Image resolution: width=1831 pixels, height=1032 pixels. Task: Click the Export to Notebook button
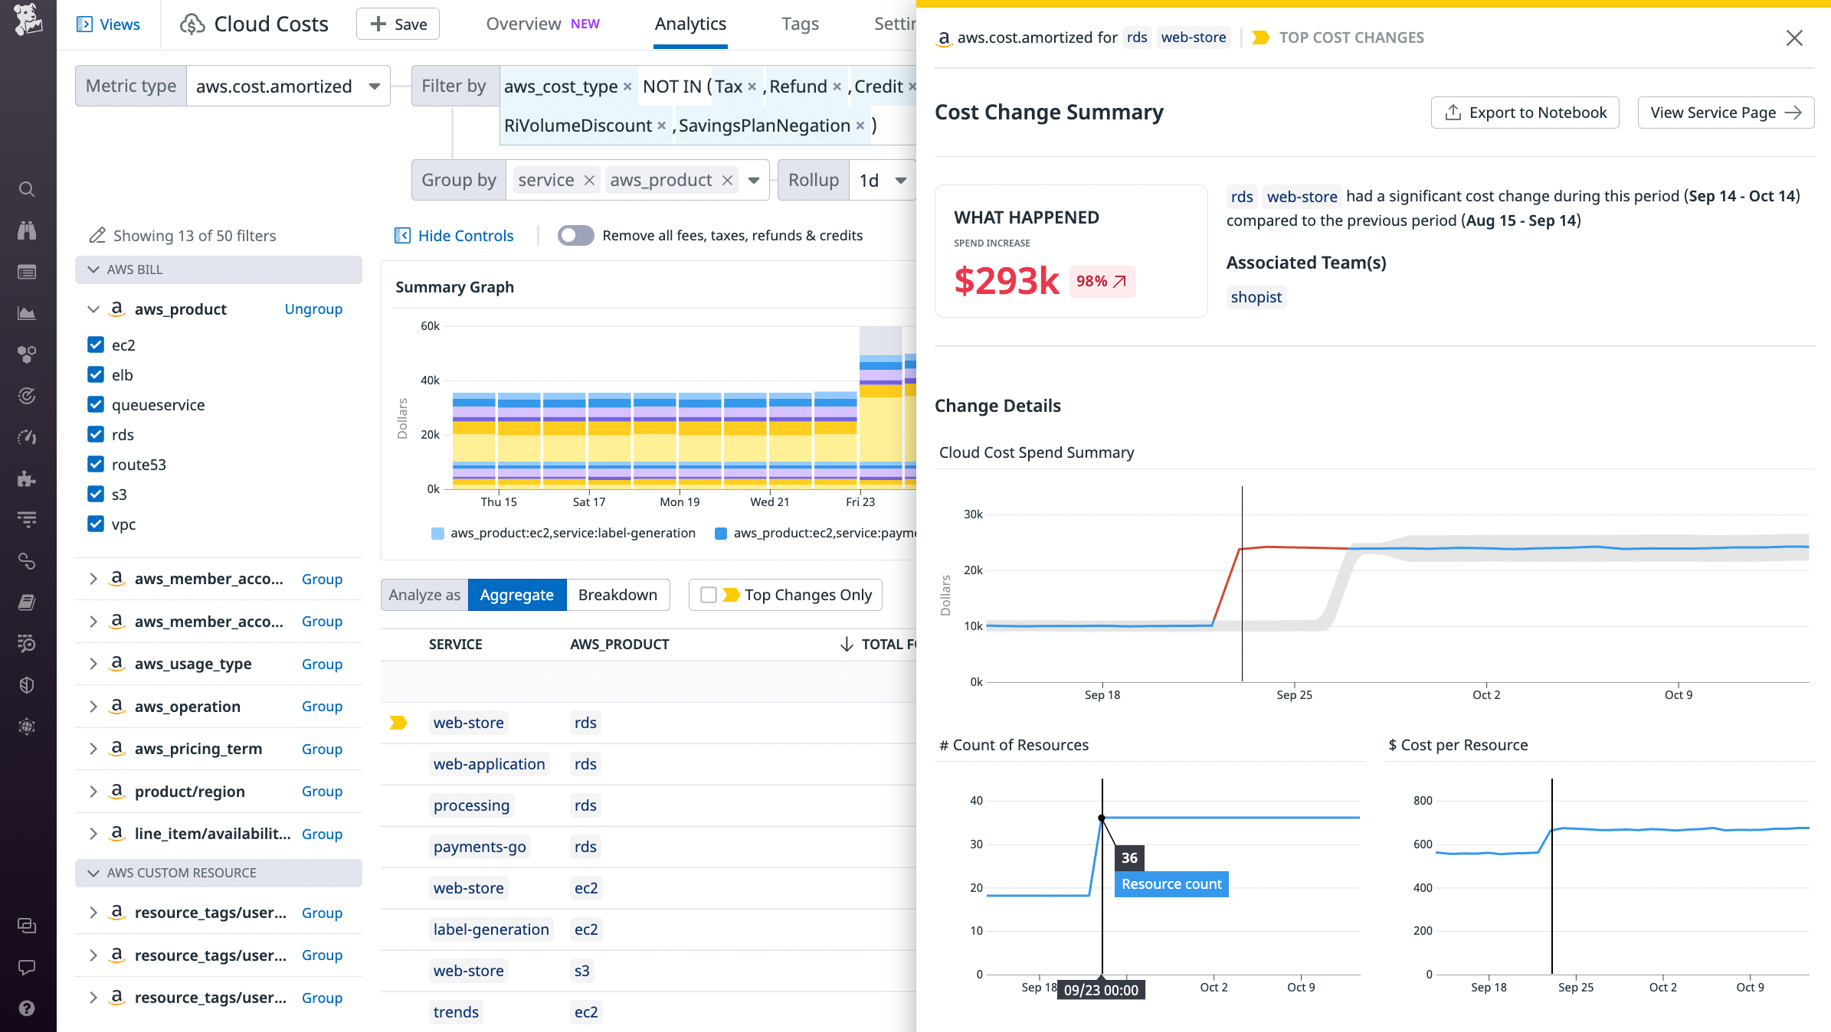(1525, 112)
